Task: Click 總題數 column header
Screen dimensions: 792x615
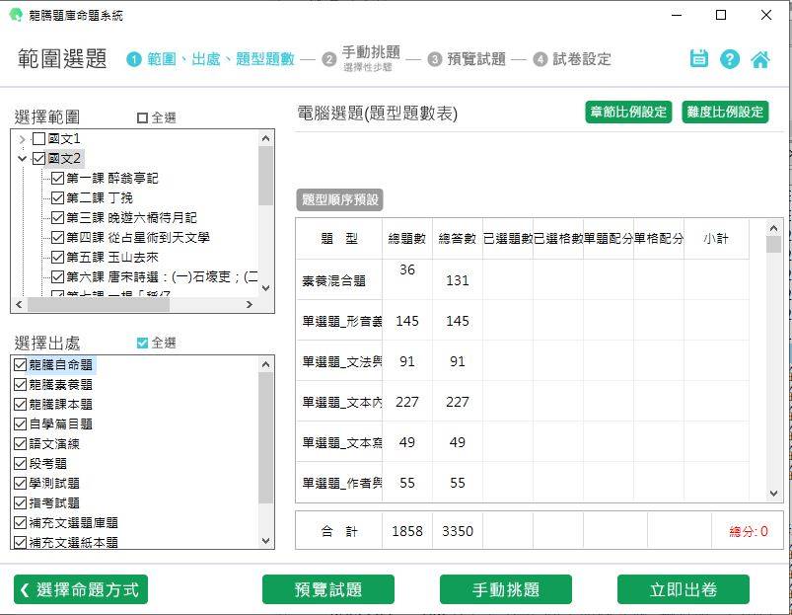Action: (407, 239)
